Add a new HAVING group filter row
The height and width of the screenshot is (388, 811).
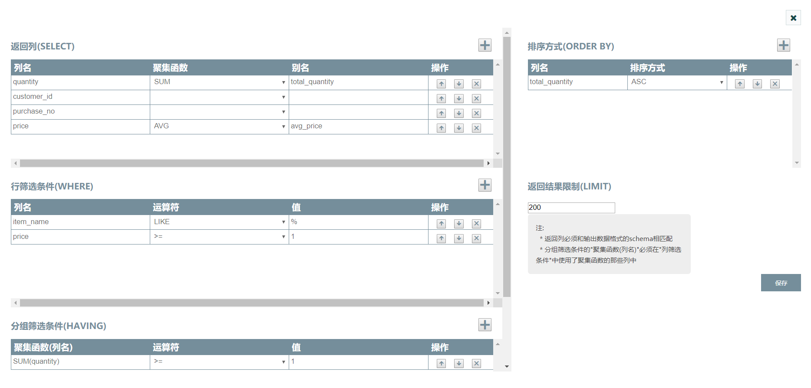[x=485, y=325]
